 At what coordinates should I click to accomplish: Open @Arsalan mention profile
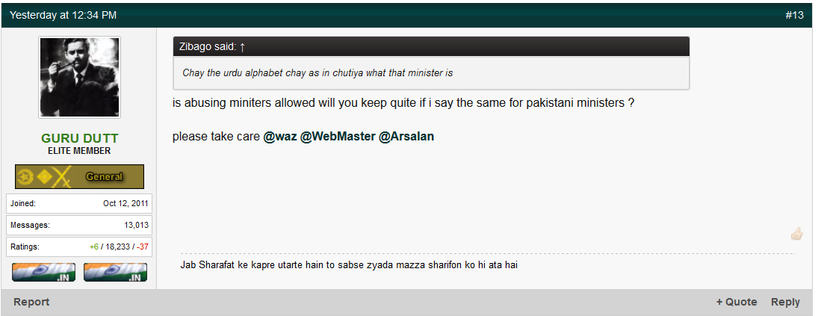point(406,137)
